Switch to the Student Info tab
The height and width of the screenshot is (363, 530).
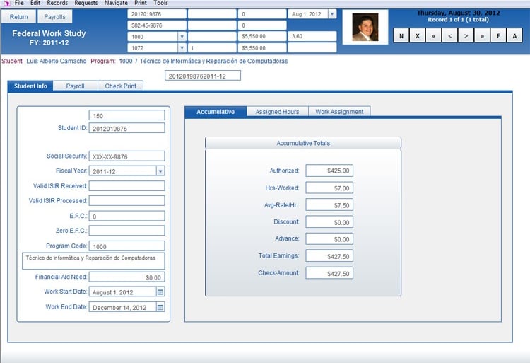(x=30, y=86)
